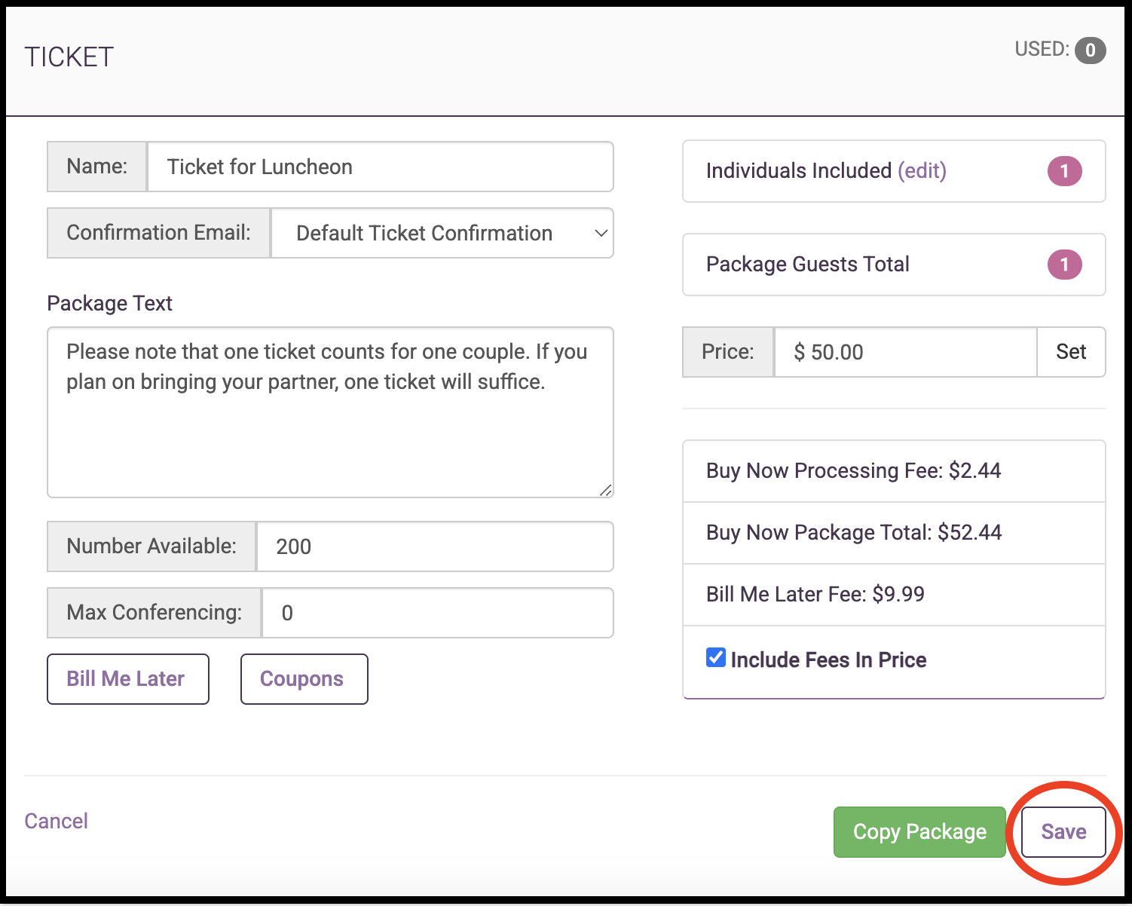Save the ticket package
The width and height of the screenshot is (1132, 906).
tap(1063, 831)
